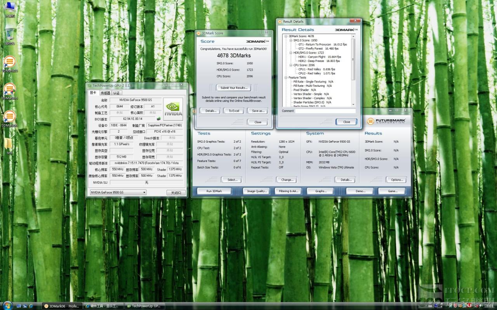Screen dimensions: 497x310
Task: Switch to 3DMark06 taskbar item
Action: 62,306
